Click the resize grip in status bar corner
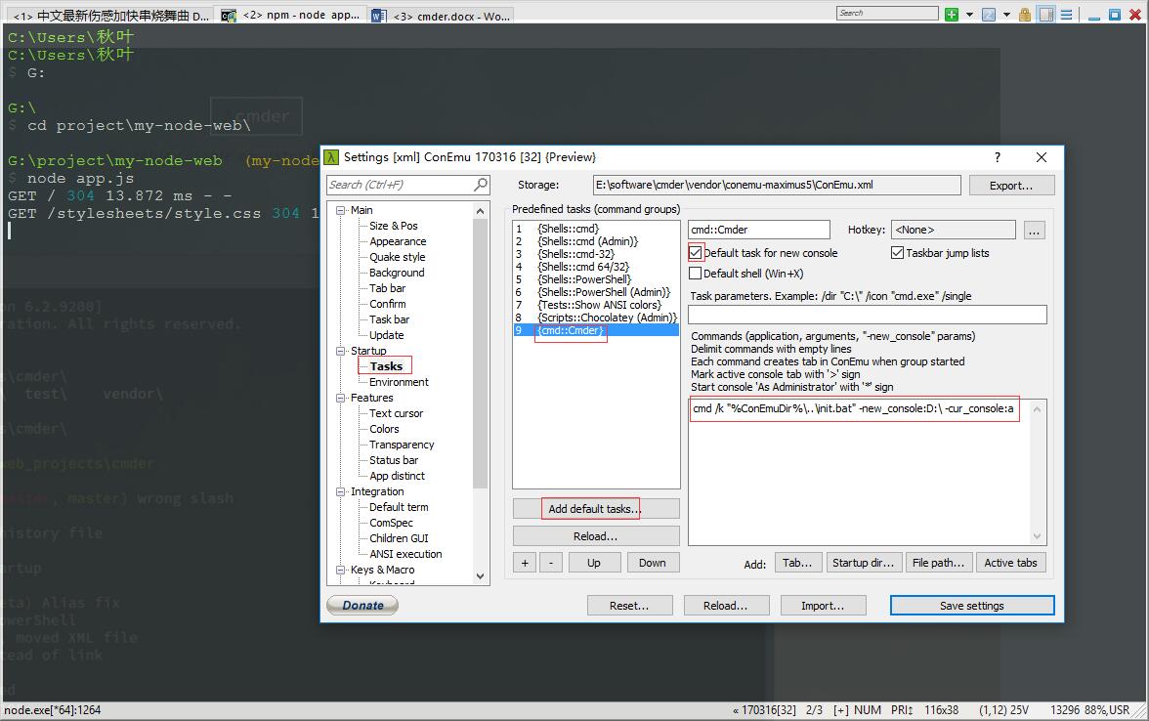1149x721 pixels. [x=1141, y=712]
